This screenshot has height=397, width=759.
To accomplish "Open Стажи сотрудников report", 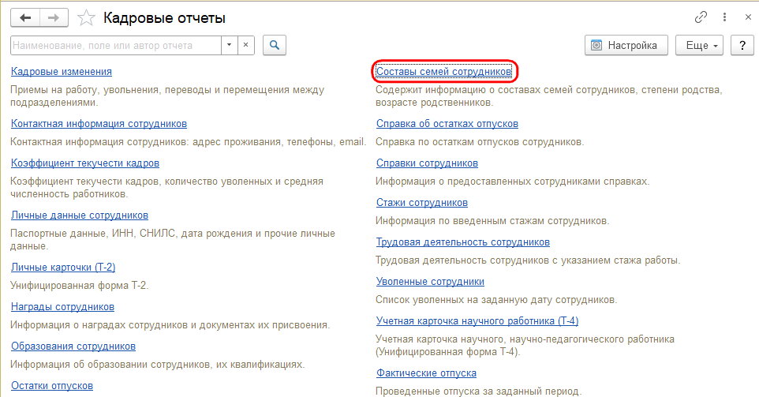I will [x=422, y=203].
